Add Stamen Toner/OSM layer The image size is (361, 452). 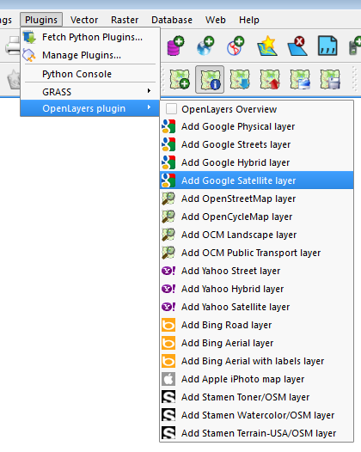[x=257, y=397]
